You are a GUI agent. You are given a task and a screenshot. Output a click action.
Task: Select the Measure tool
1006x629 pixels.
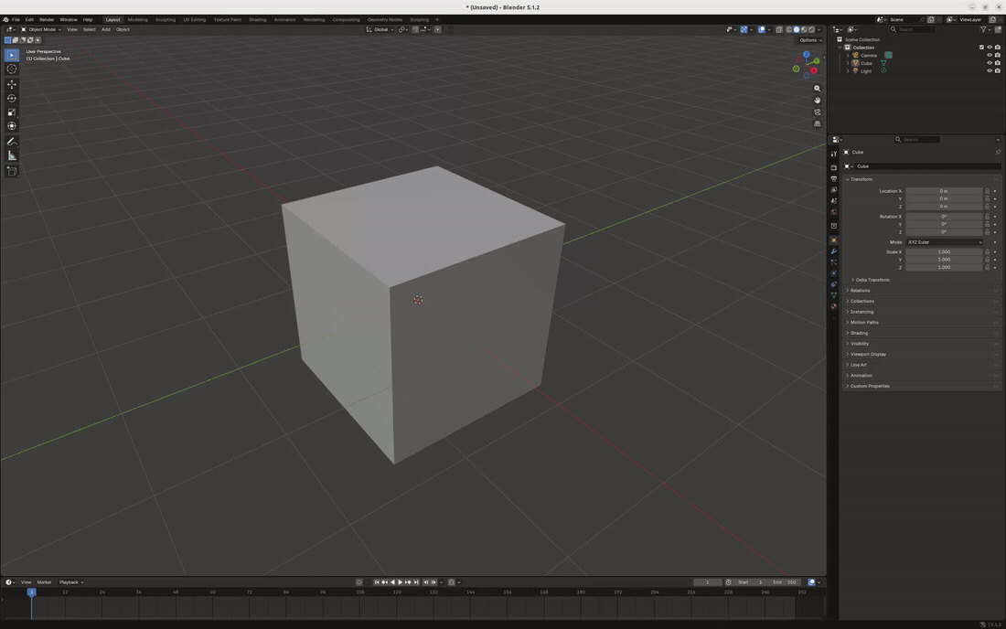pos(12,155)
